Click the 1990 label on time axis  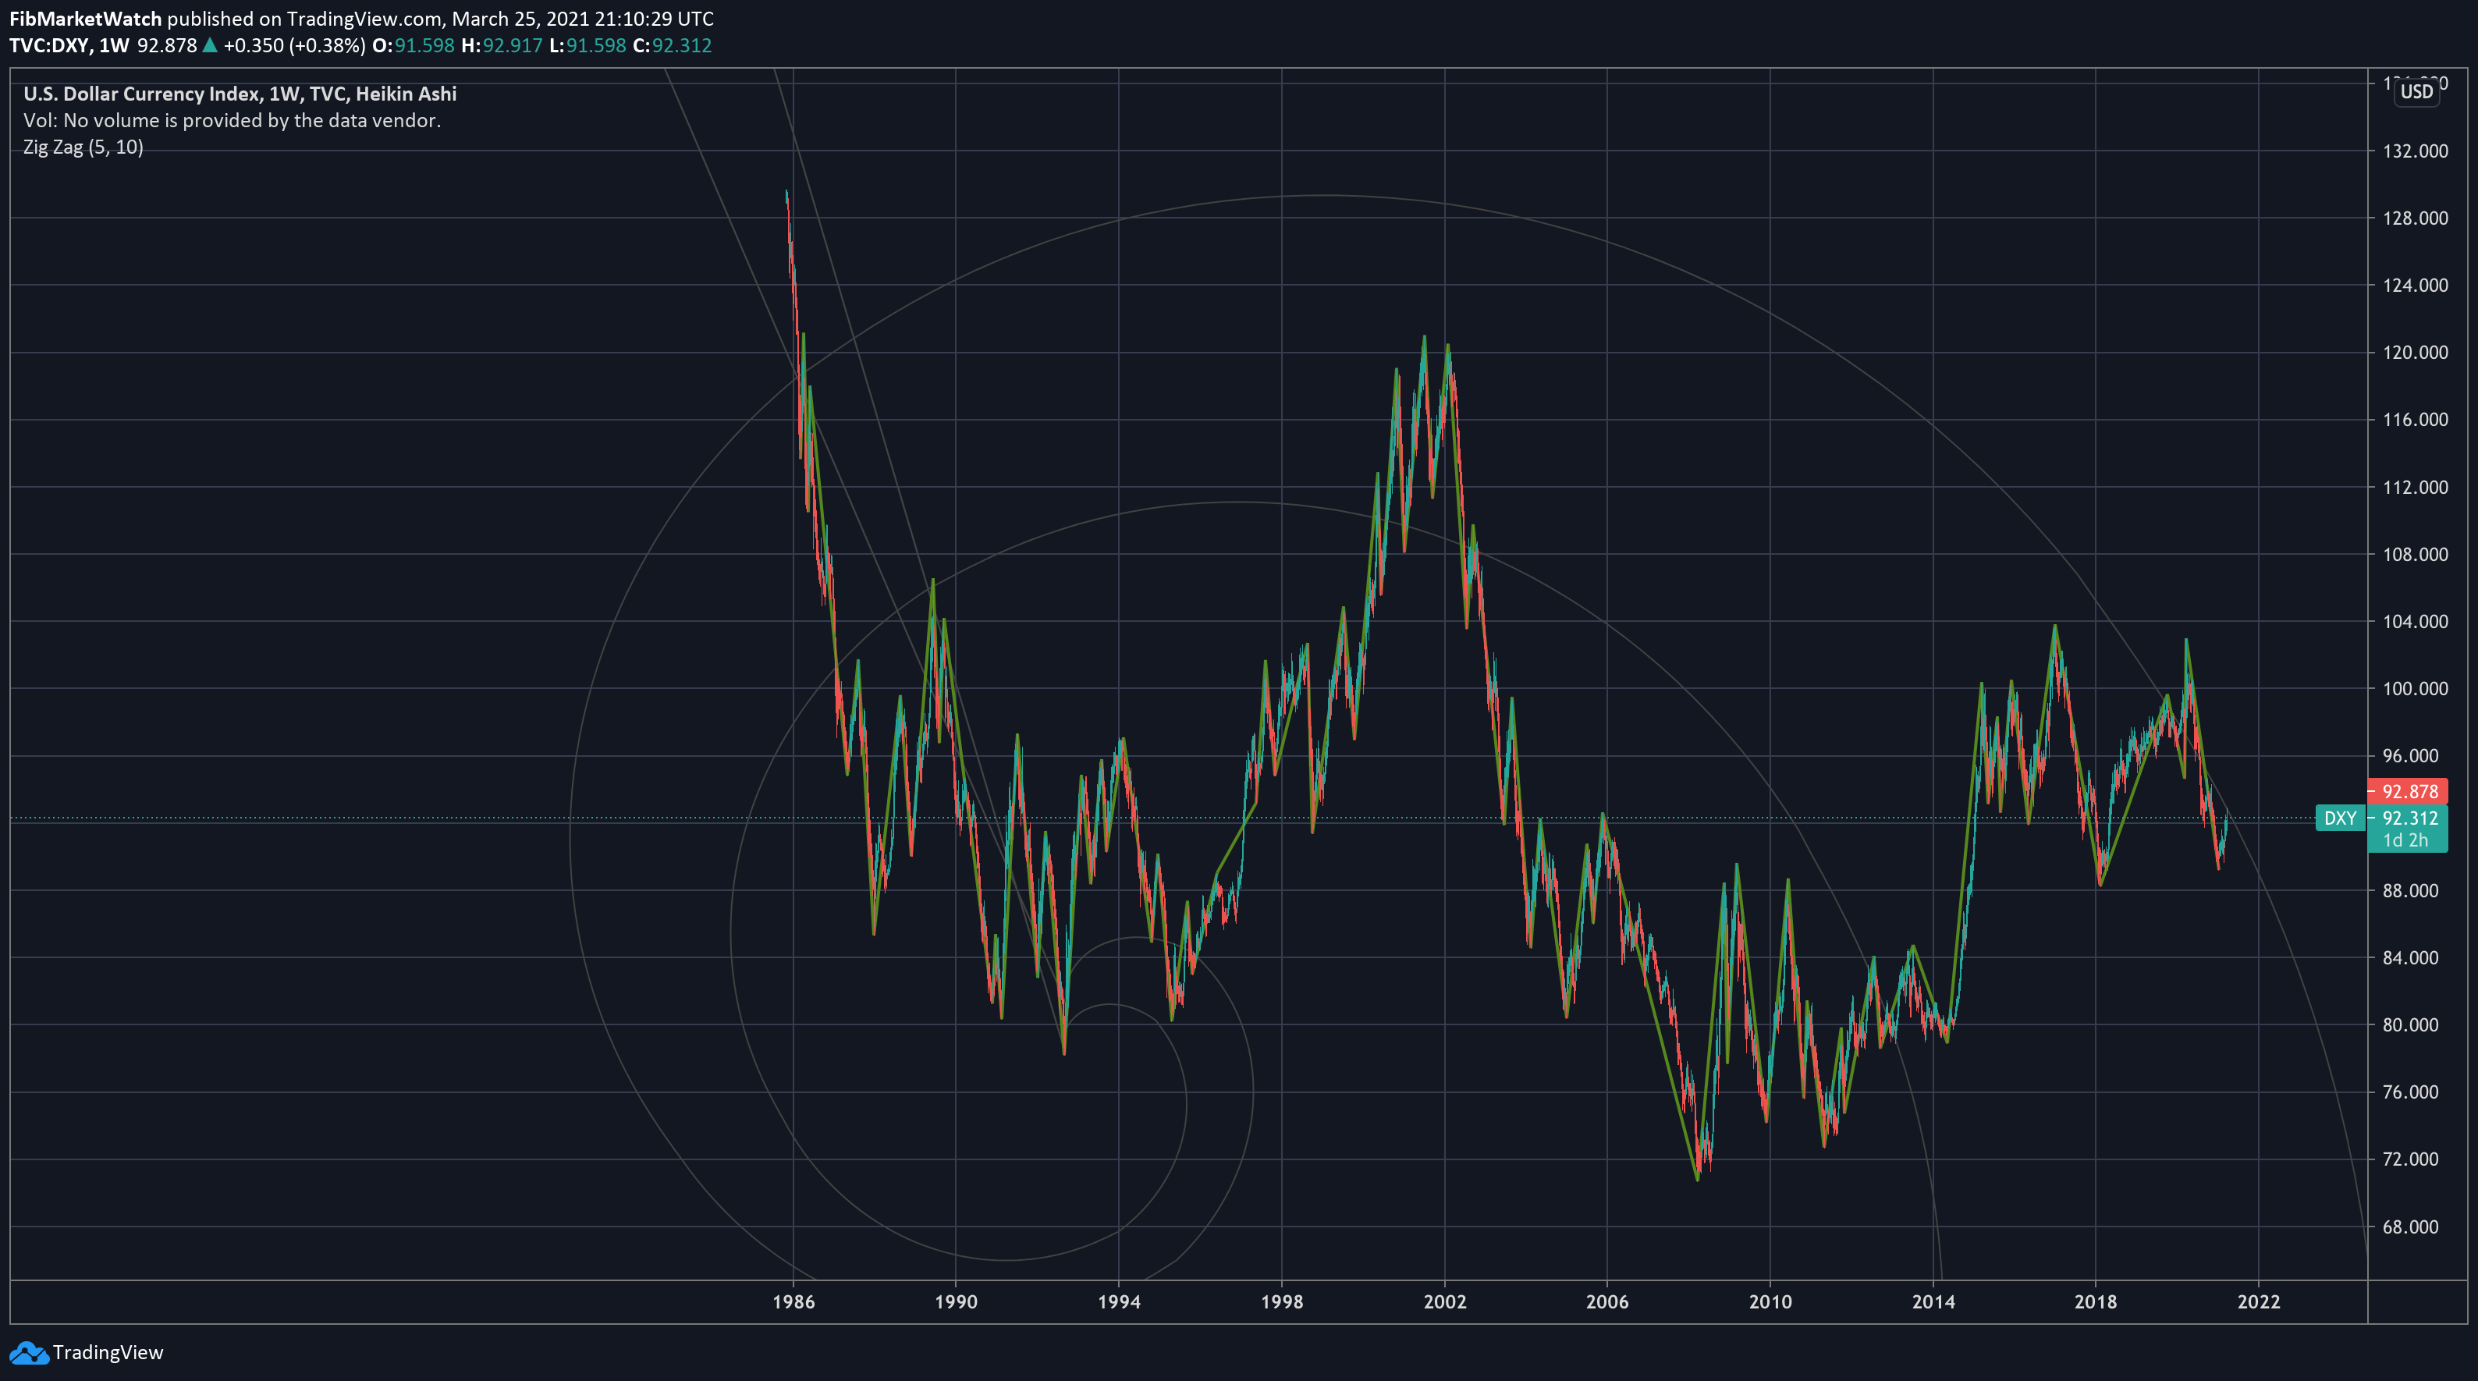pyautogui.click(x=957, y=1302)
